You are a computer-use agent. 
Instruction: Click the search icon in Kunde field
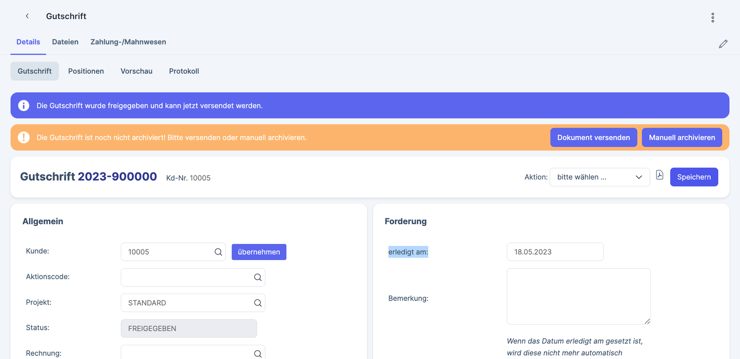tap(218, 252)
